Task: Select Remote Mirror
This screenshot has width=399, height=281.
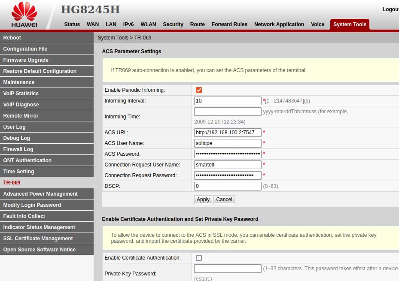Action: [x=47, y=116]
